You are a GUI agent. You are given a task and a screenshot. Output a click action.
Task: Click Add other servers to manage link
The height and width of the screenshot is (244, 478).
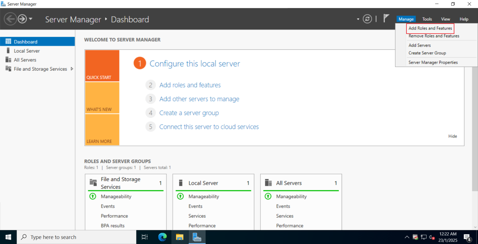(x=199, y=99)
